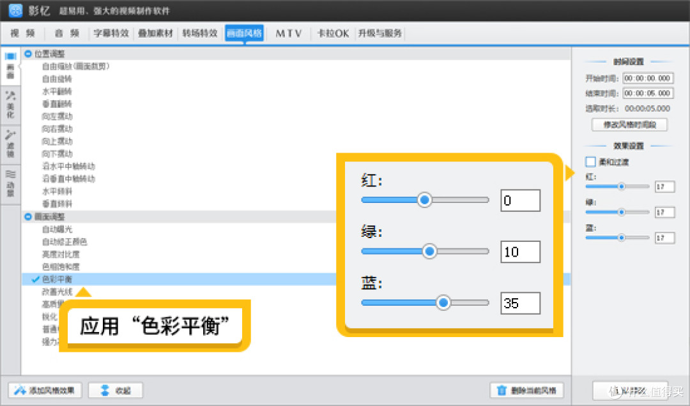Select 水平倾斜 effect
690x406 pixels.
pyautogui.click(x=57, y=192)
